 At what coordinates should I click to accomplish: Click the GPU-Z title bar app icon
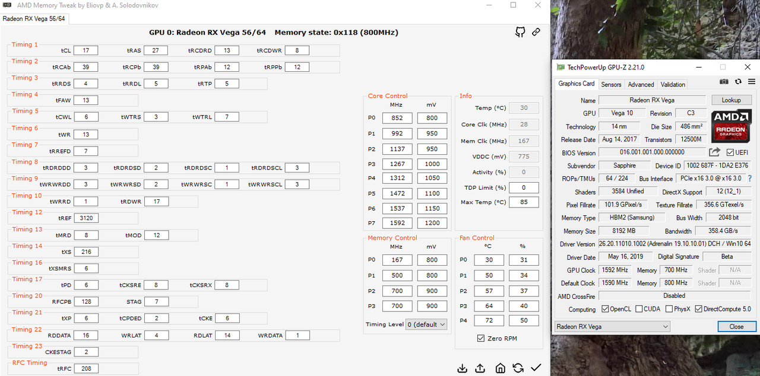tap(560, 67)
